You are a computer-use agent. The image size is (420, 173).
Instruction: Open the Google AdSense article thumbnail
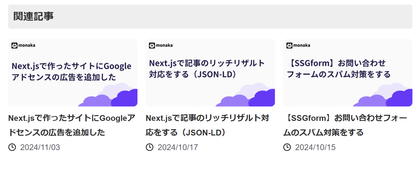tap(73, 73)
